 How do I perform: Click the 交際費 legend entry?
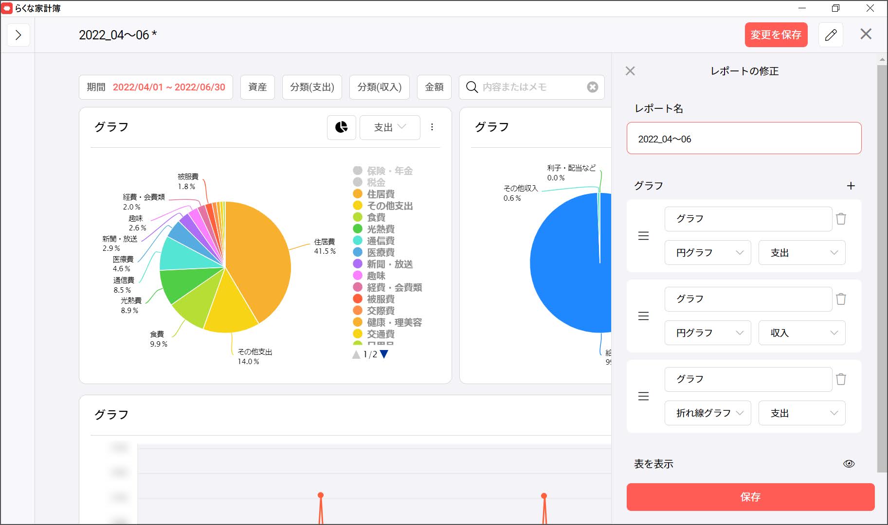click(x=374, y=311)
